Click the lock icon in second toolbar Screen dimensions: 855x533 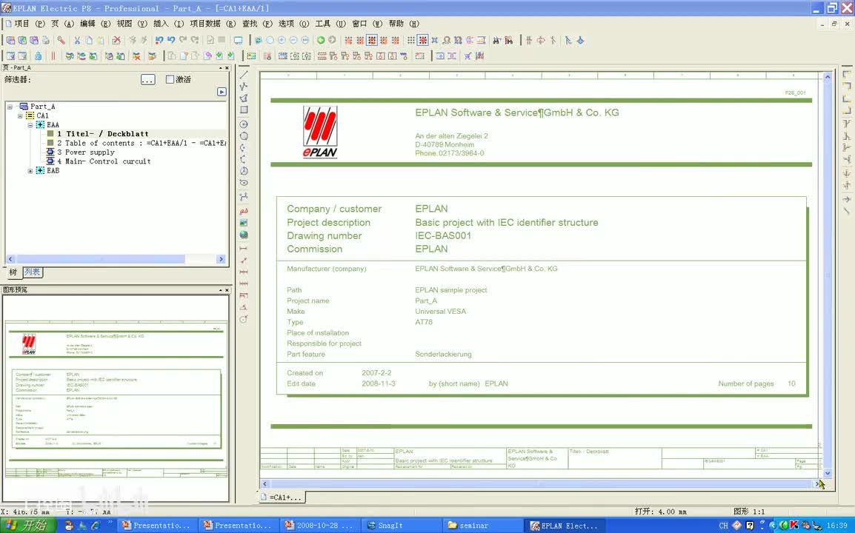click(x=38, y=56)
